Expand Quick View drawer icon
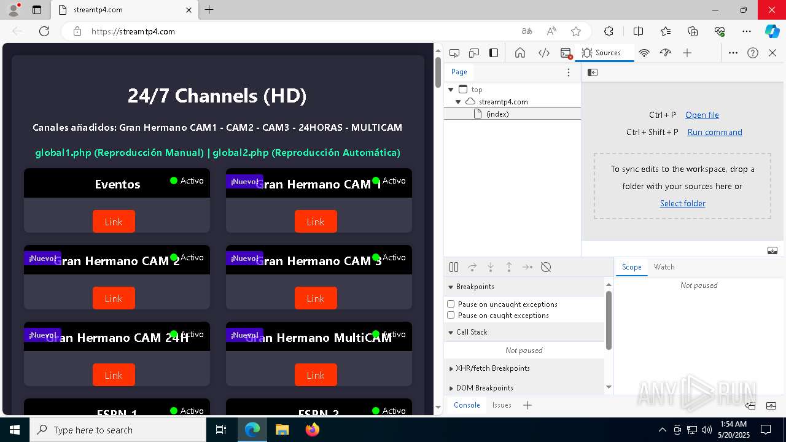 click(771, 405)
